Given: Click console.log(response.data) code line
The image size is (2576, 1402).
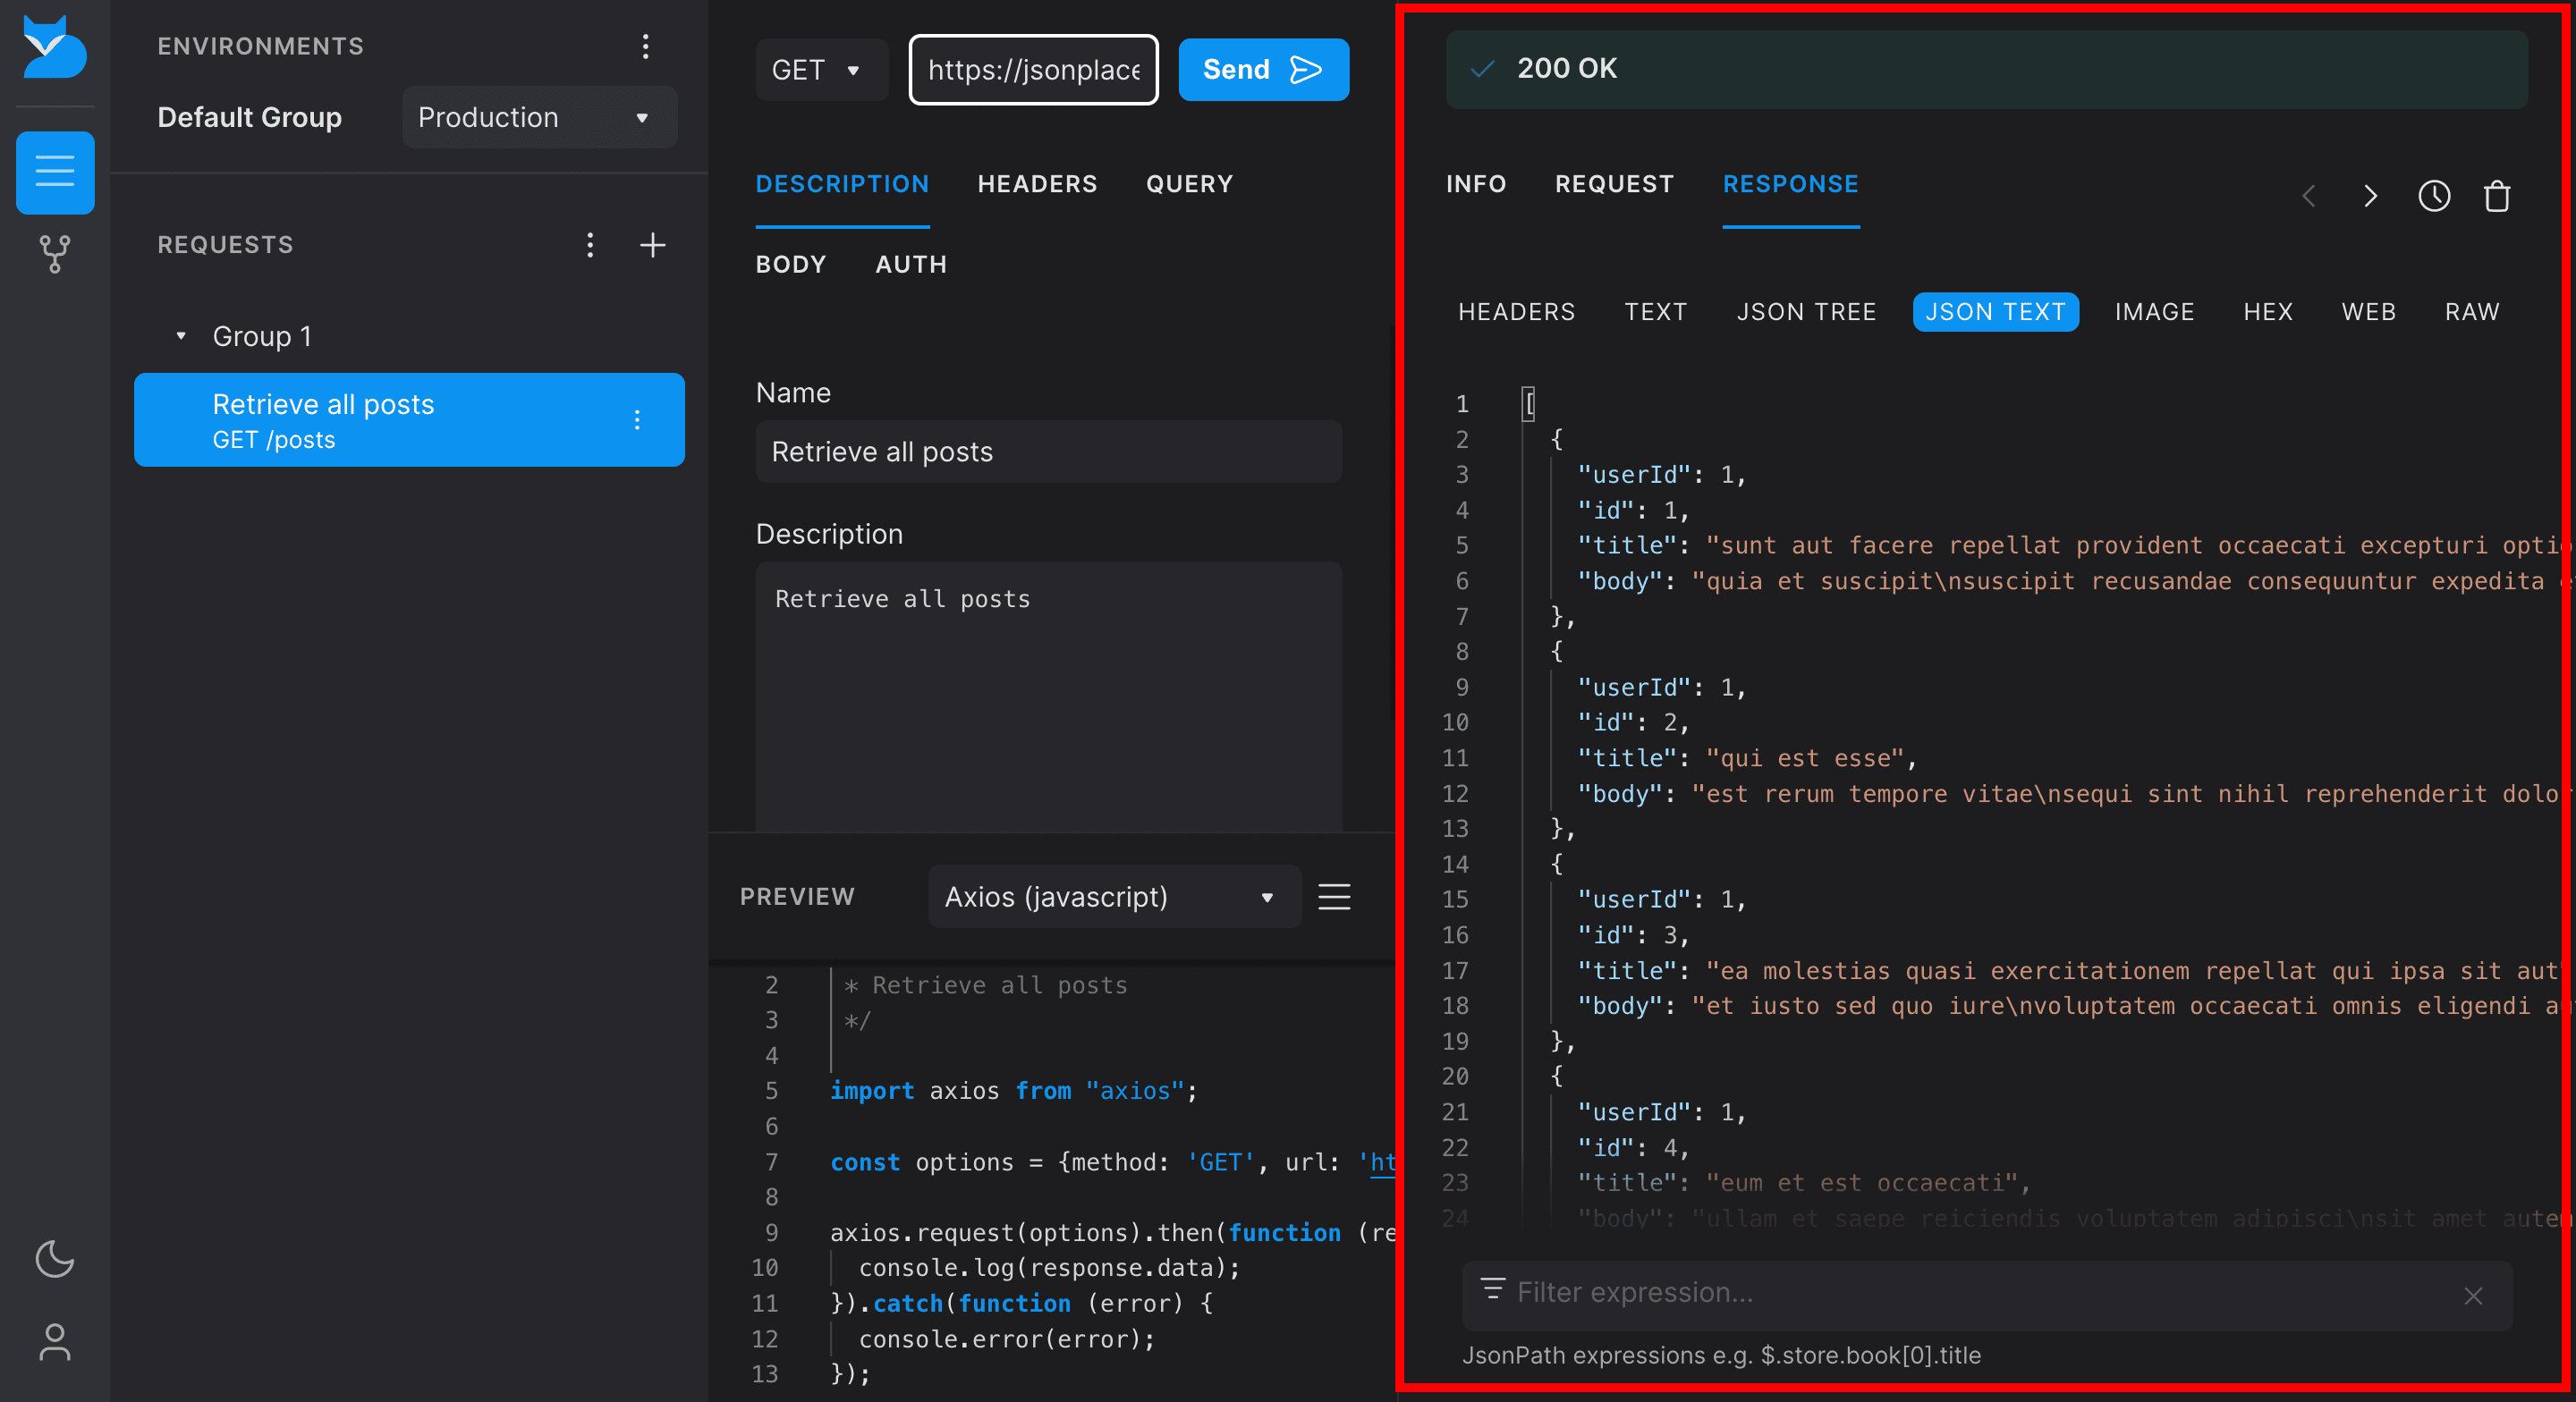Looking at the screenshot, I should (1049, 1268).
